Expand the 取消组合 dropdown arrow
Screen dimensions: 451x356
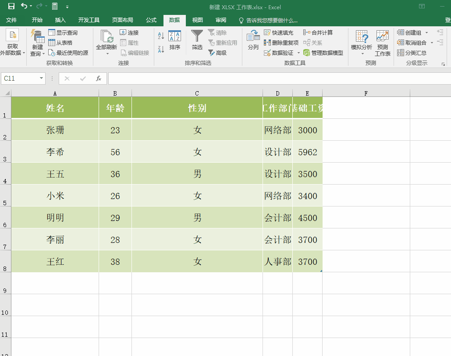(x=432, y=43)
